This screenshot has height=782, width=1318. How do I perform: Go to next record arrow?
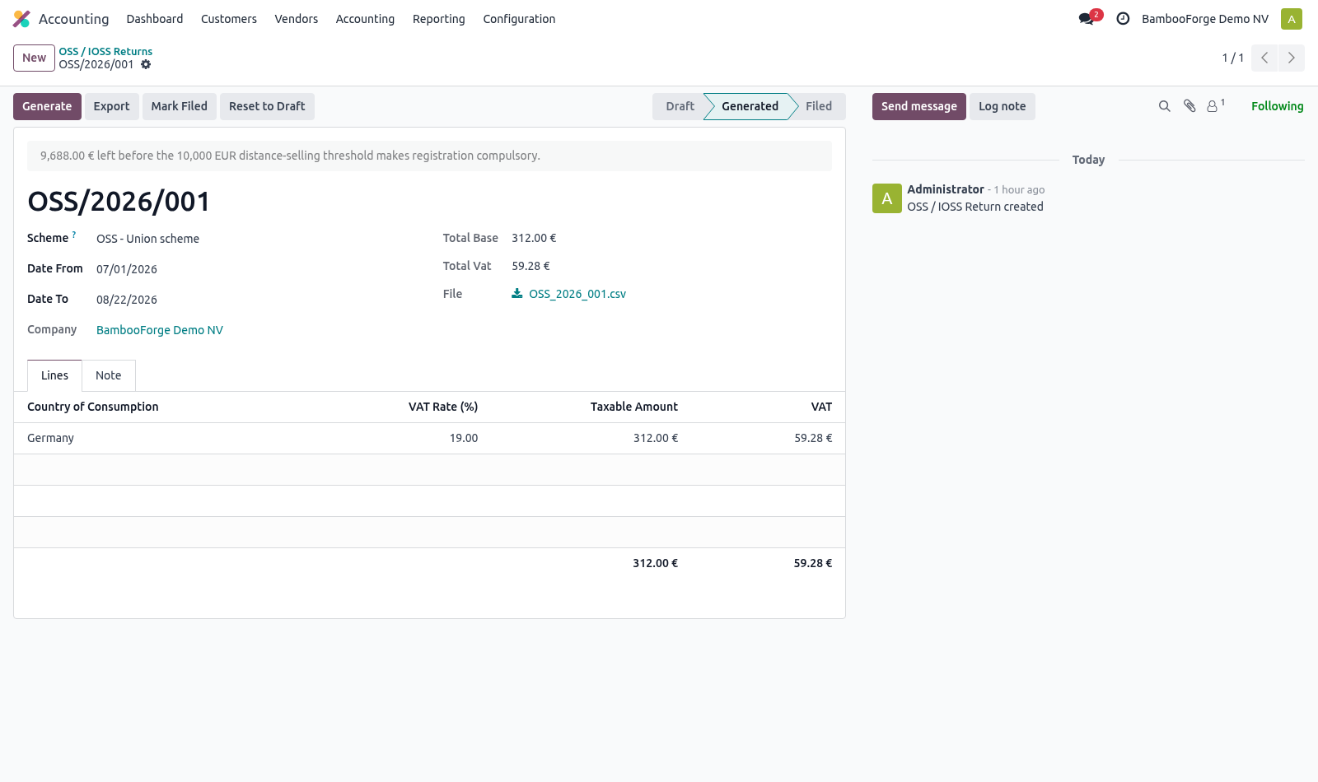1292,58
